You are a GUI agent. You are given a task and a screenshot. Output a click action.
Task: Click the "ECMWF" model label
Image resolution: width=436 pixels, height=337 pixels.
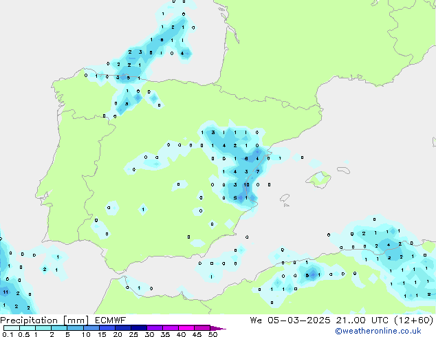[x=111, y=320]
